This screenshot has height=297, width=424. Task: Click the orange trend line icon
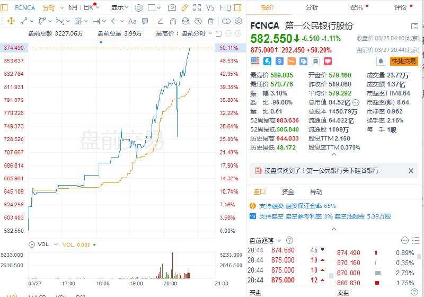[291, 62]
